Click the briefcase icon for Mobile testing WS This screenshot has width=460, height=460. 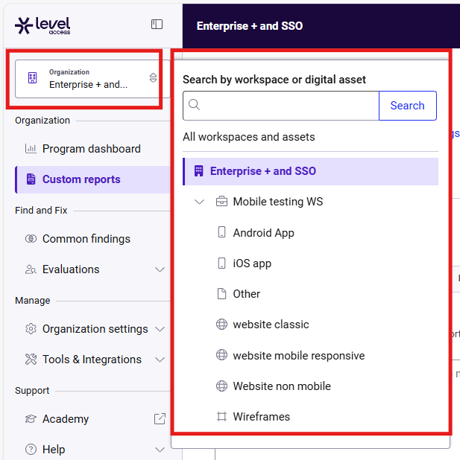coord(221,202)
